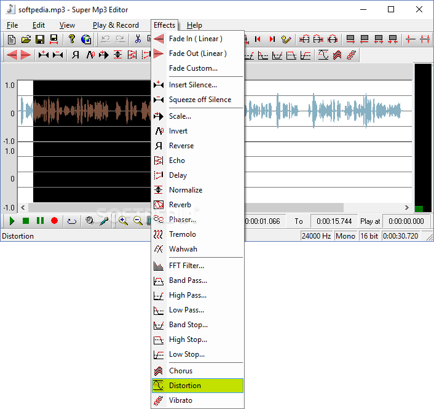Open the Edit menu

click(x=39, y=25)
